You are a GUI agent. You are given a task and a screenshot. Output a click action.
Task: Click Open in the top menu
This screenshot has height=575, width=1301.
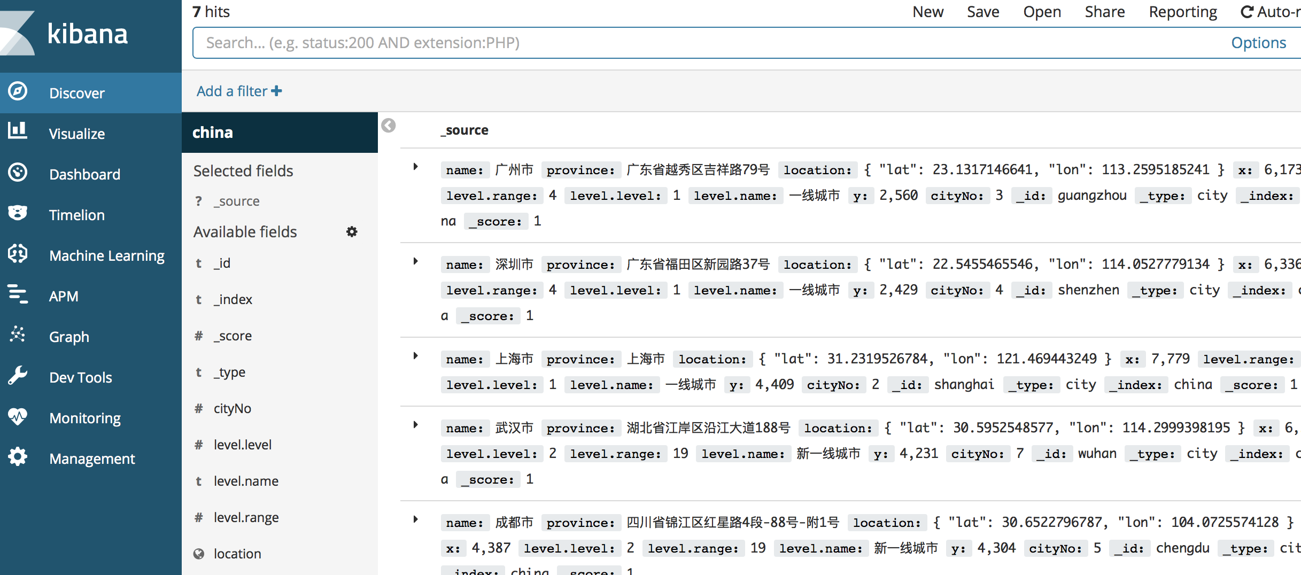click(1042, 12)
